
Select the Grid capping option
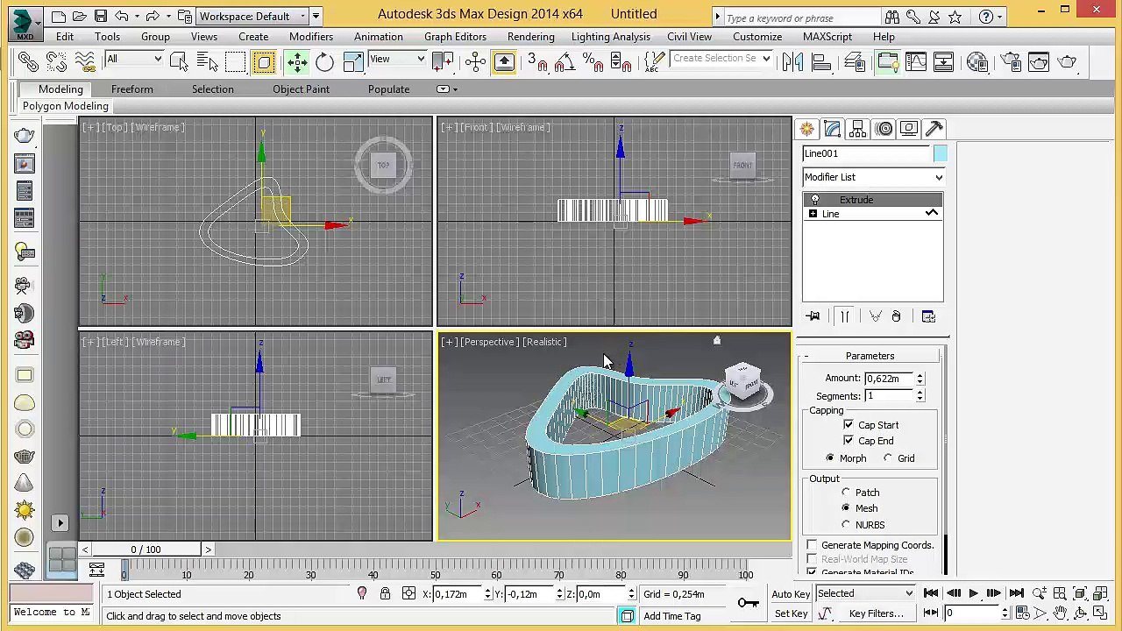tap(888, 458)
